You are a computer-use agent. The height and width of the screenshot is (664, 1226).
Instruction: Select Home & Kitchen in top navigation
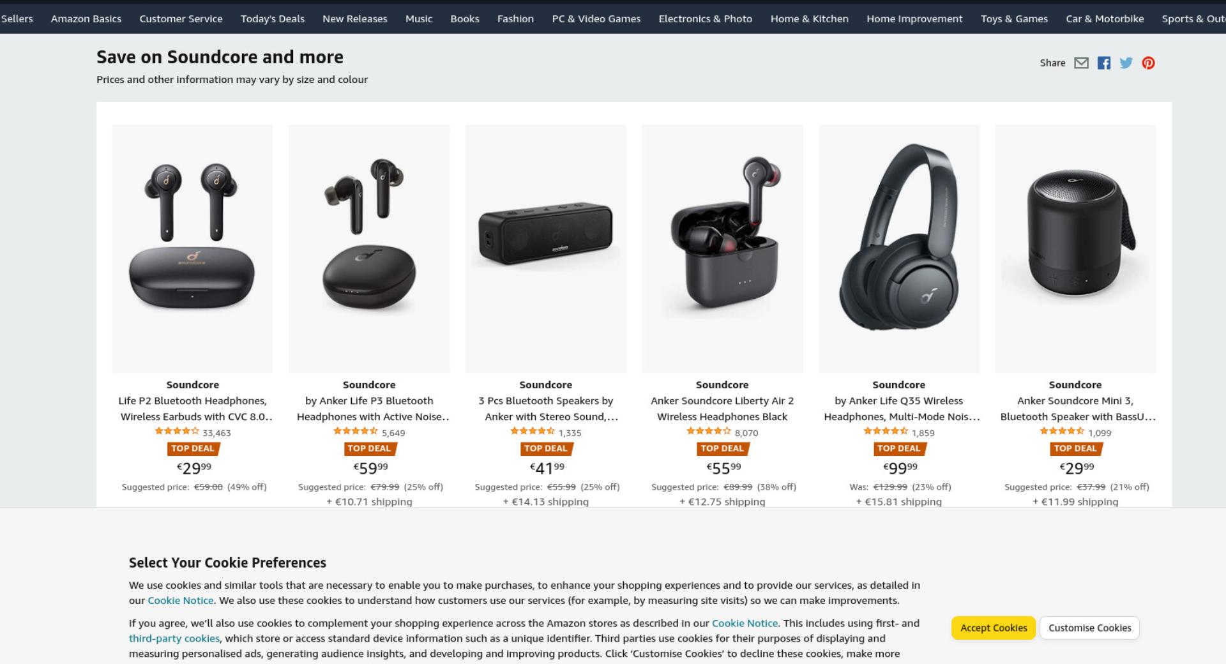pyautogui.click(x=809, y=19)
